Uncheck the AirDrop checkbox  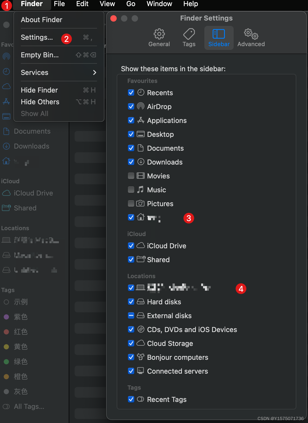pyautogui.click(x=131, y=106)
